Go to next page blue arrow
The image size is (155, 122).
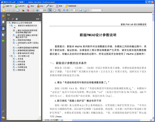coord(37,10)
